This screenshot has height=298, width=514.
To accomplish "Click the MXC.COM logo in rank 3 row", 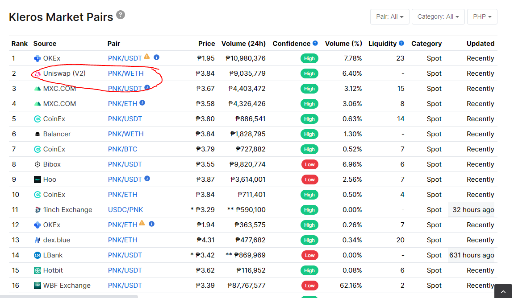I will point(38,89).
